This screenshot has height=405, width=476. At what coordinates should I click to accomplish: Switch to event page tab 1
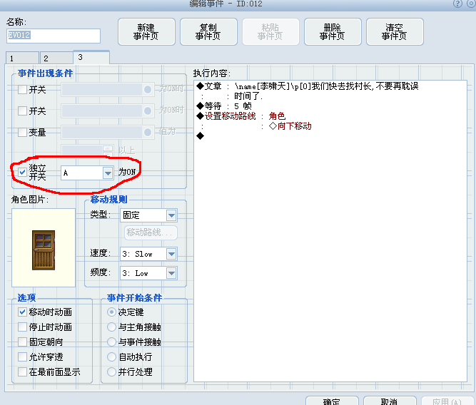[22, 58]
